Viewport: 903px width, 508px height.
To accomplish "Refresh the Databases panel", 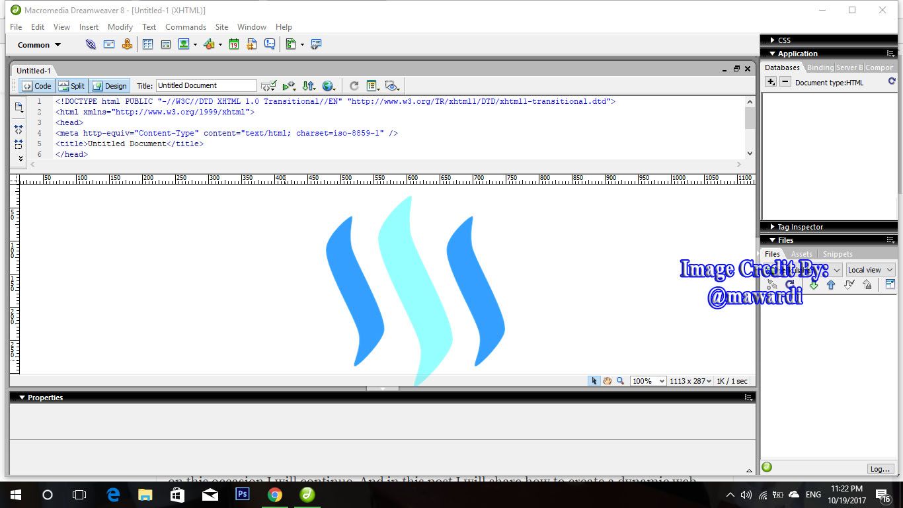I will 892,82.
